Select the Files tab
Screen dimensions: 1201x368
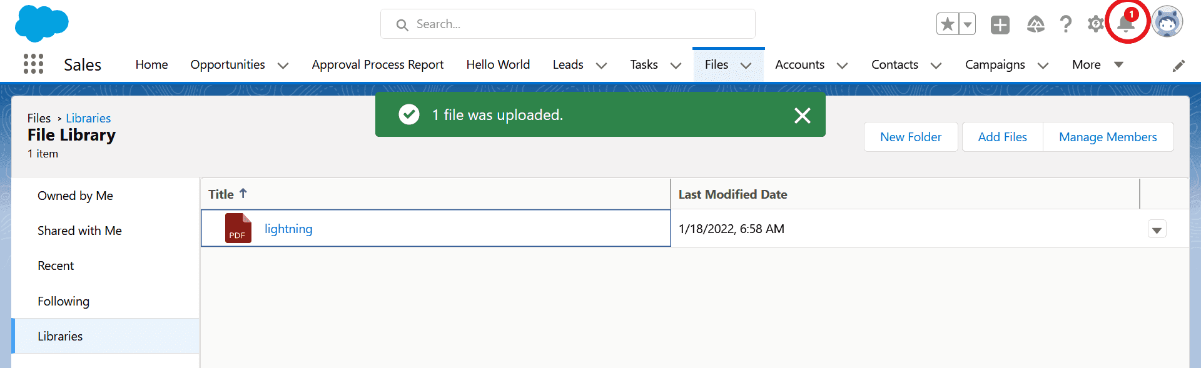pyautogui.click(x=716, y=64)
